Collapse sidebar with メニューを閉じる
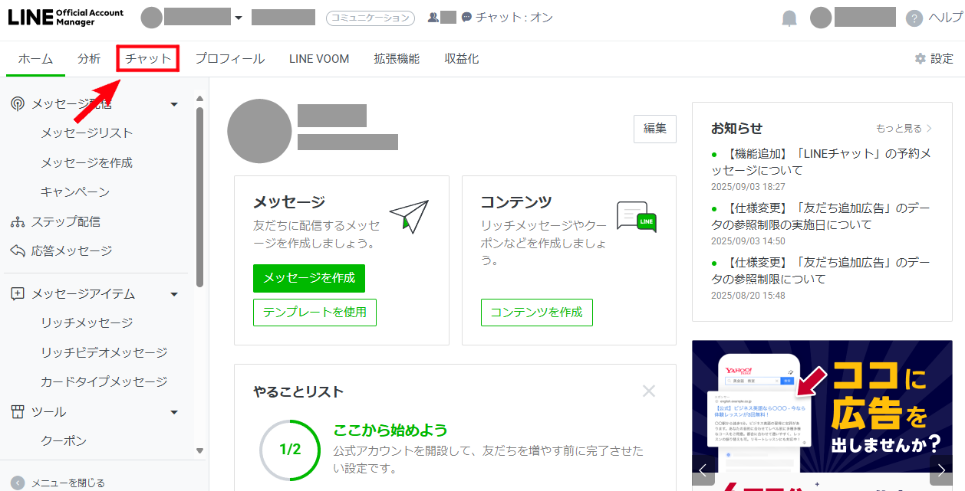965x491 pixels. 58,483
